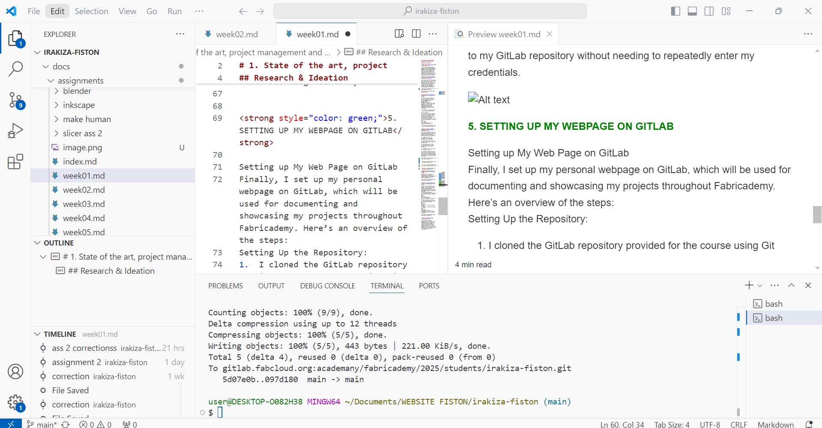Change Markdown language mode
The height and width of the screenshot is (428, 822).
[775, 424]
